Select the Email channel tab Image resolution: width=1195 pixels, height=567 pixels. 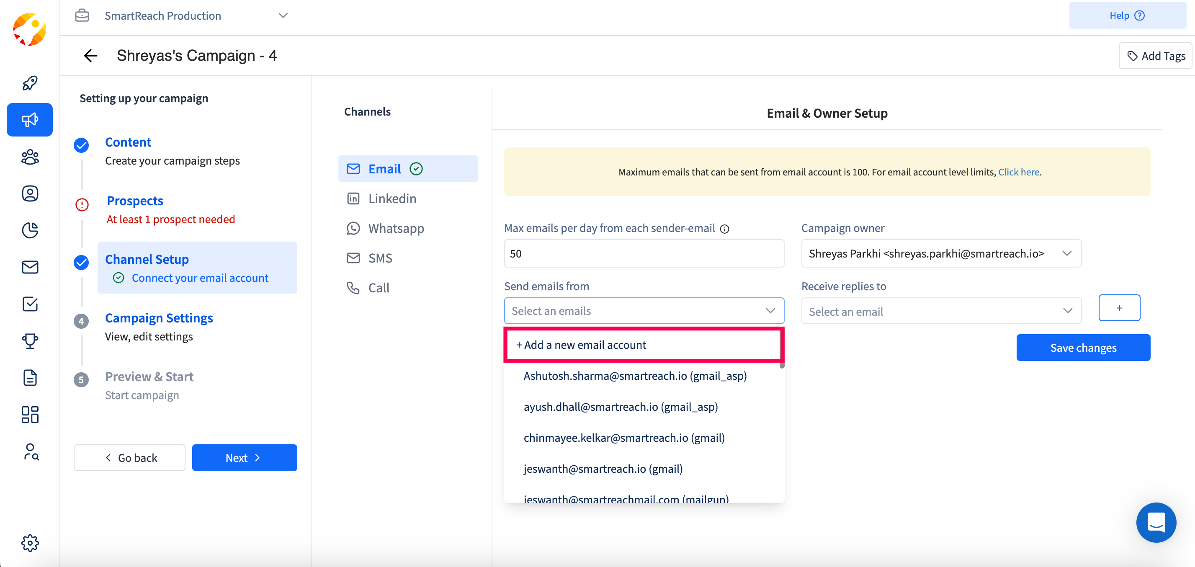coord(408,169)
